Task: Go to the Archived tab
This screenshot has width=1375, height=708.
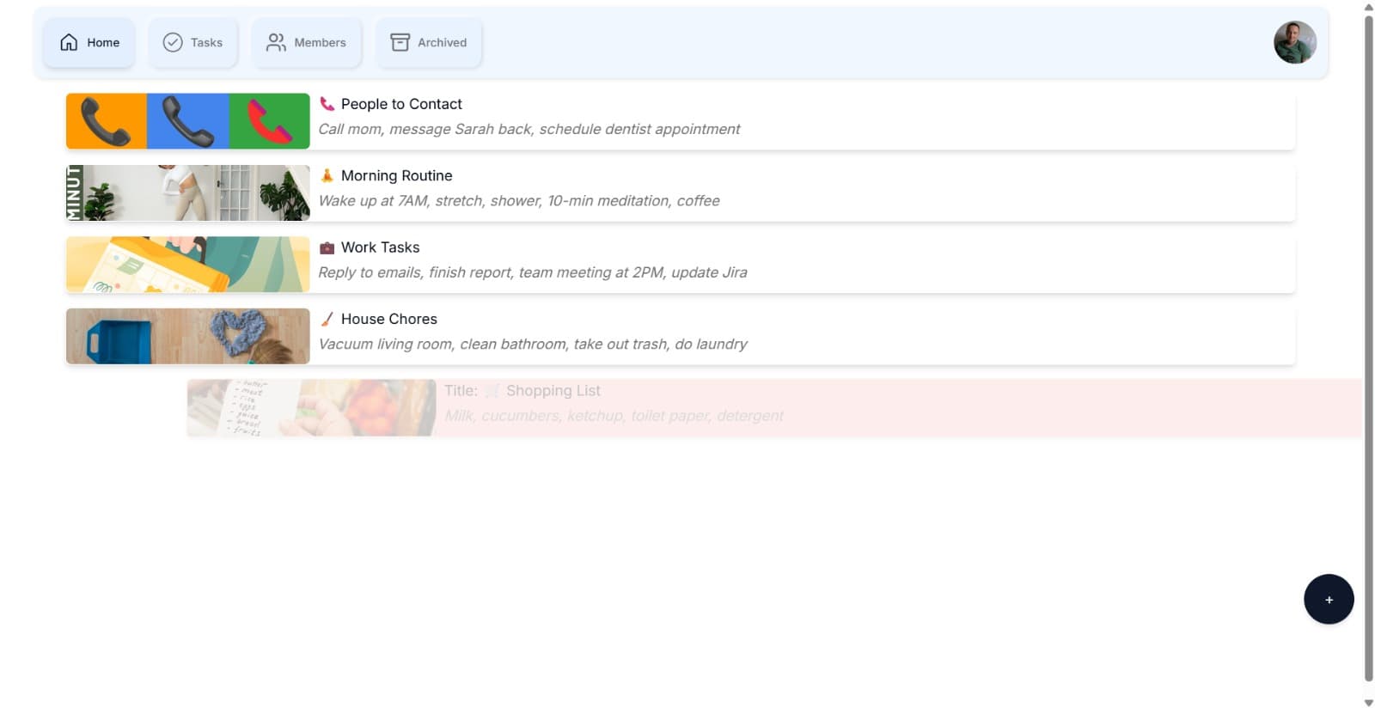Action: [x=428, y=42]
